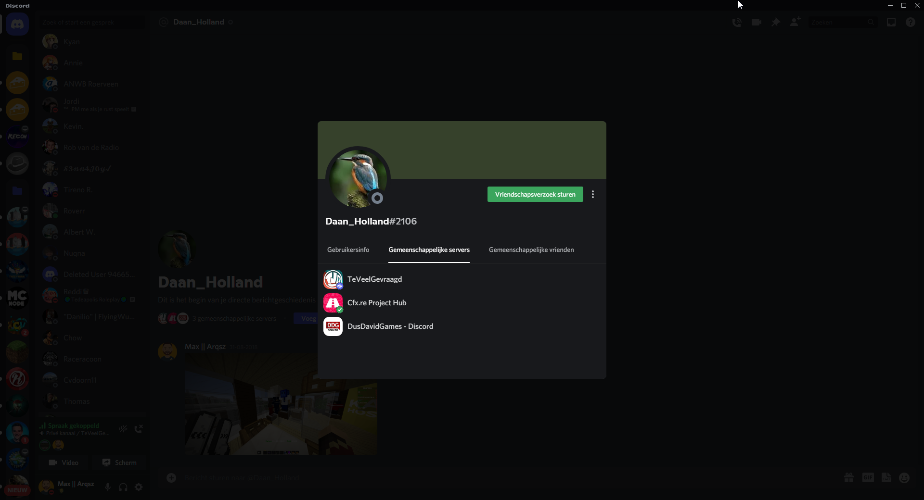Start a voice call with Daan_Holland
The height and width of the screenshot is (500, 924).
736,22
